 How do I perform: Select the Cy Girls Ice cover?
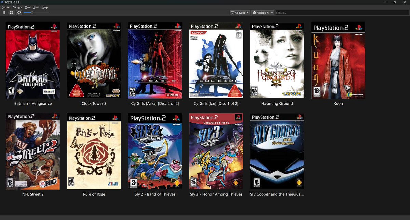216,60
